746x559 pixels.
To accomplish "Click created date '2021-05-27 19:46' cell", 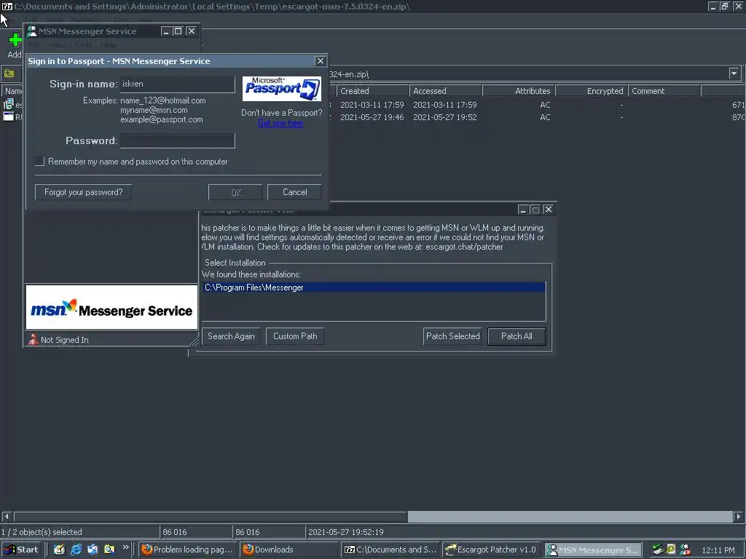I will 372,117.
